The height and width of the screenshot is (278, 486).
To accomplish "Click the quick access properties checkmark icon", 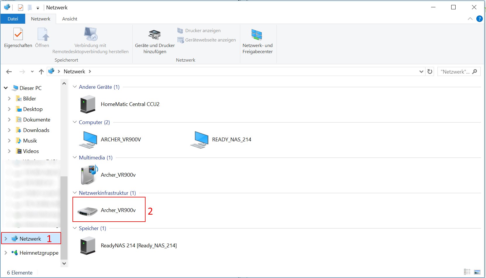I will coord(20,8).
